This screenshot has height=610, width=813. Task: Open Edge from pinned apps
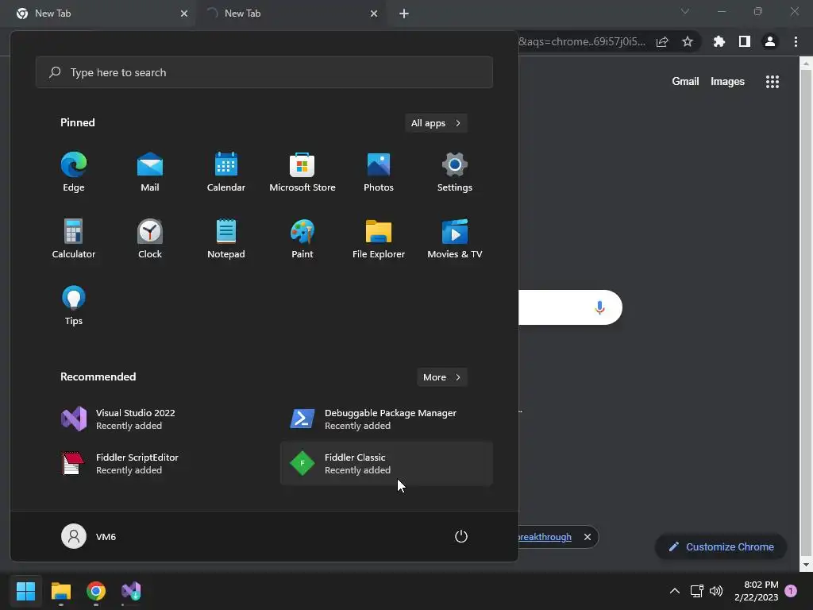pyautogui.click(x=74, y=172)
